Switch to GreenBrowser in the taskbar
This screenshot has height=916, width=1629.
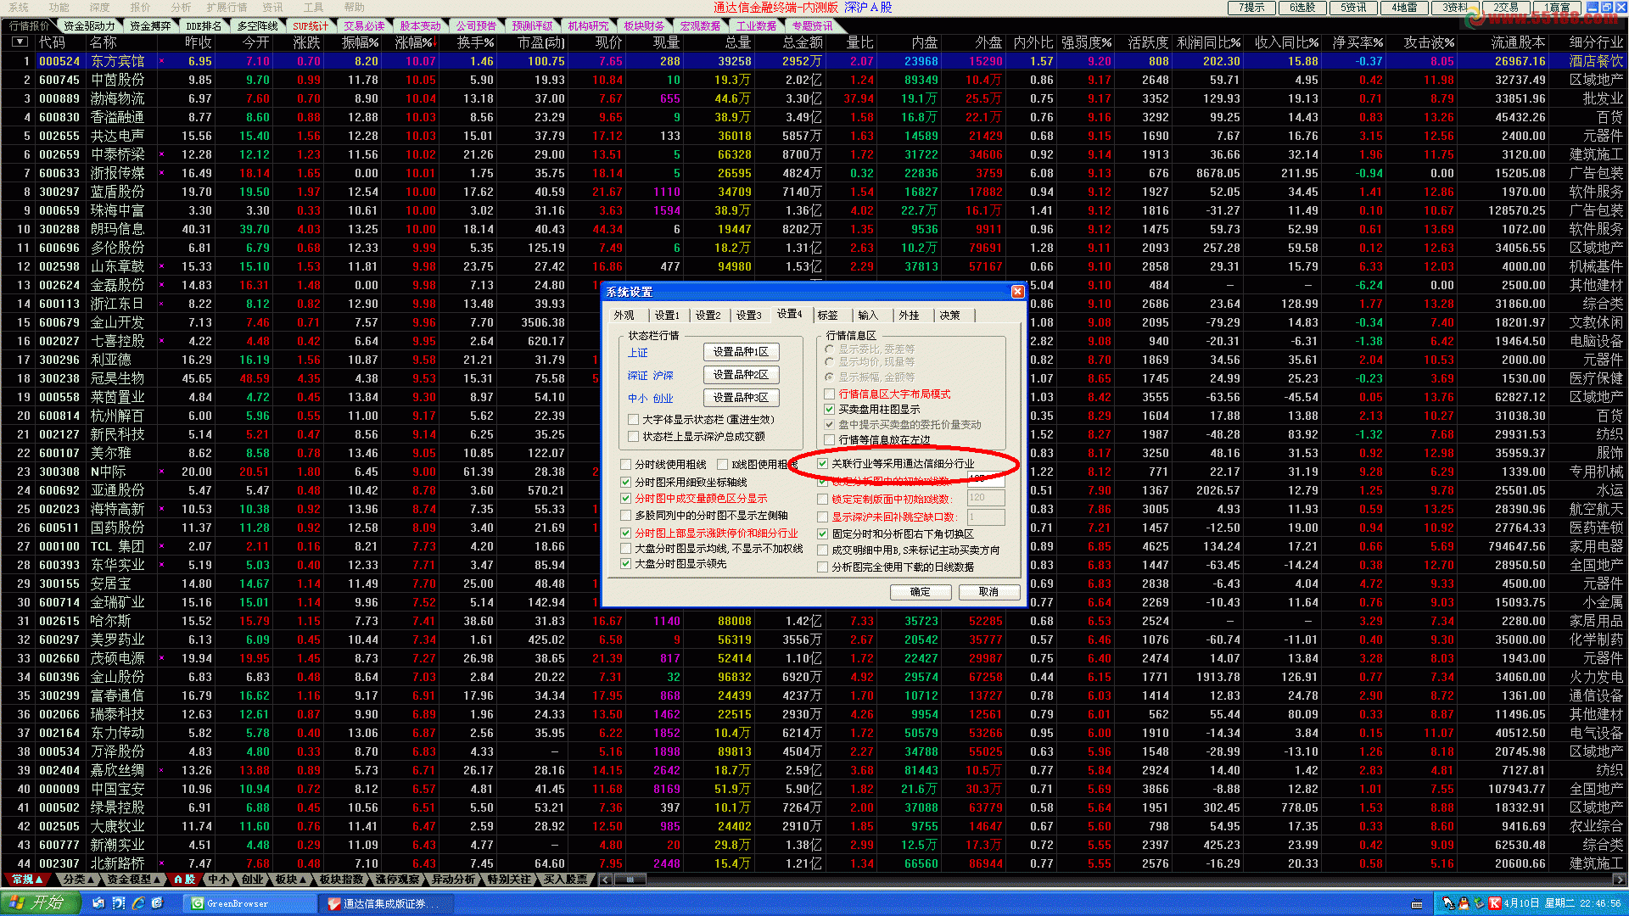(x=249, y=903)
